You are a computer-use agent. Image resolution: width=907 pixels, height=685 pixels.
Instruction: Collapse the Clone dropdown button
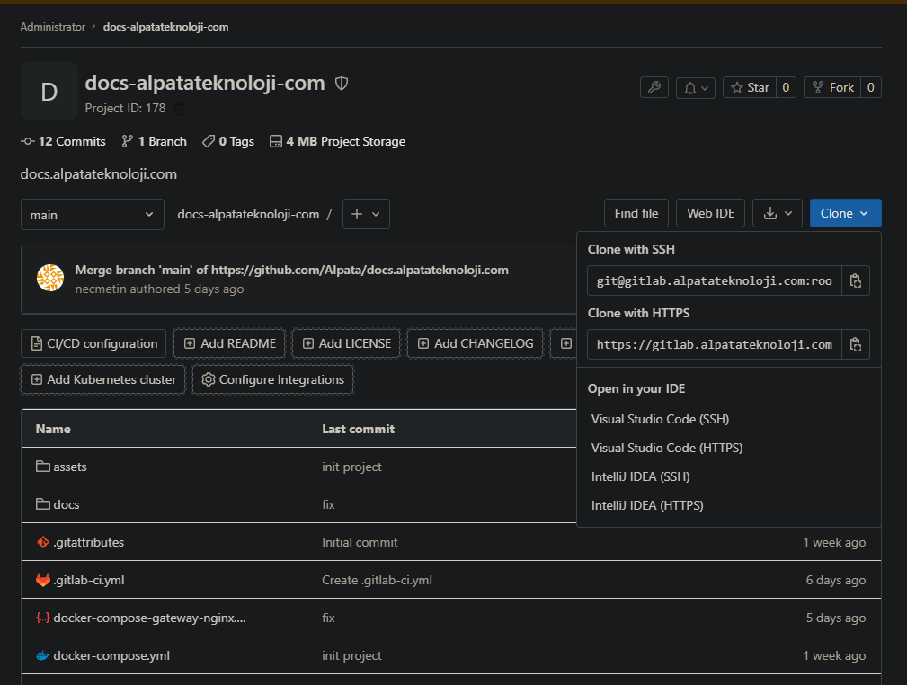pos(845,213)
